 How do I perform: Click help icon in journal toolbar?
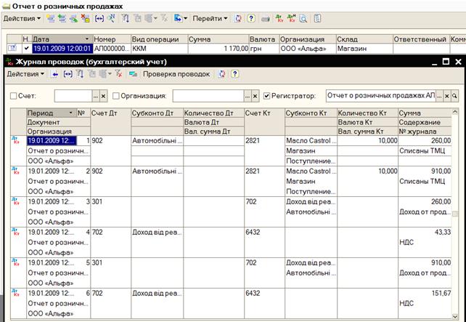point(234,74)
